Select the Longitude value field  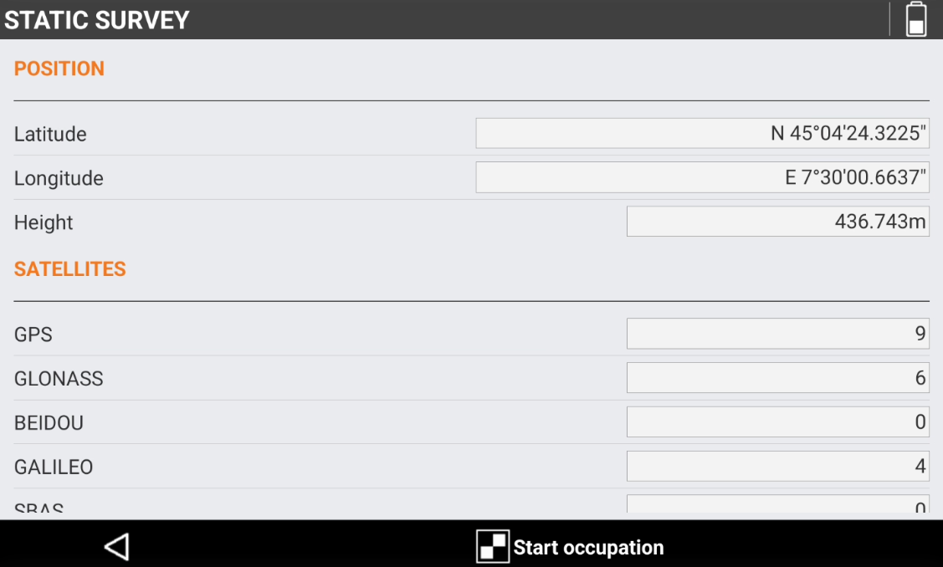pos(702,178)
